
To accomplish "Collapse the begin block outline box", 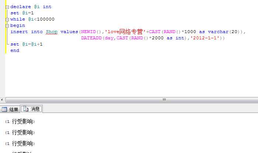I will click(x=7, y=26).
